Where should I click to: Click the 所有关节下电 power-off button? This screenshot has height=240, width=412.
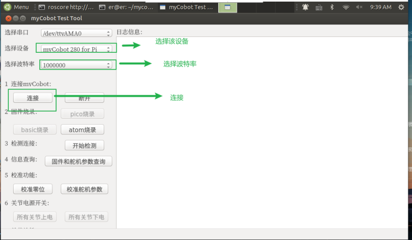tap(86, 217)
